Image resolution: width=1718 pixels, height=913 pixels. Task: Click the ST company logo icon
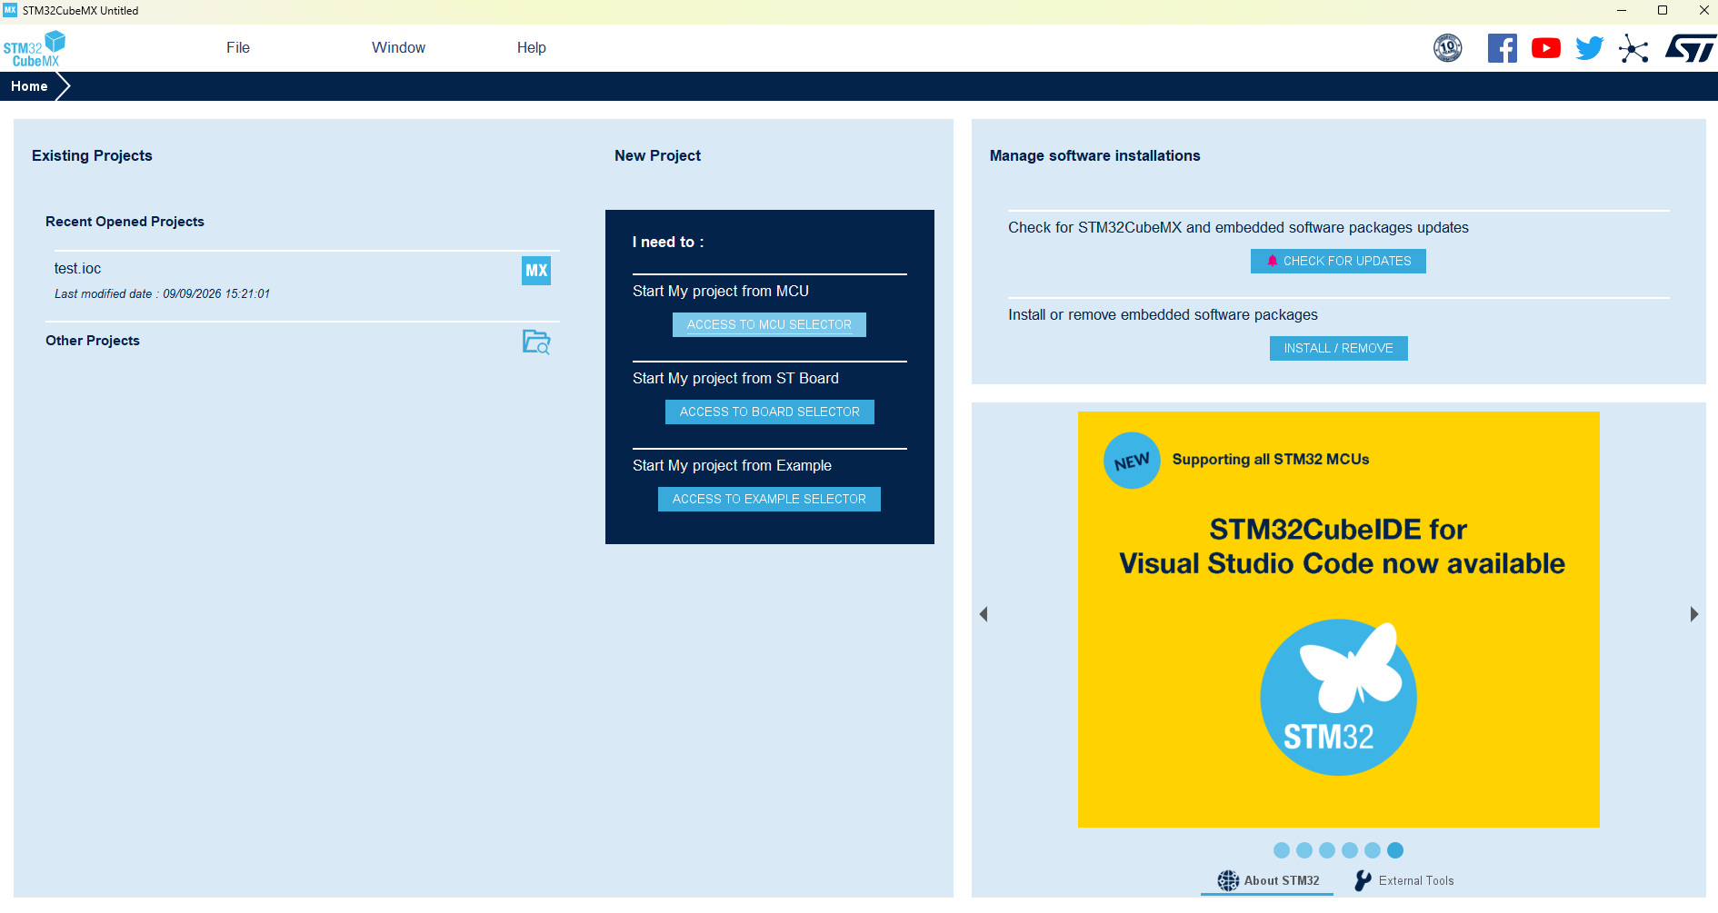(1691, 48)
